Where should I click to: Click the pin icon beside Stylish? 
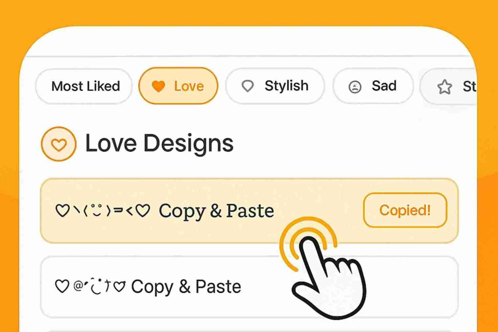(248, 86)
